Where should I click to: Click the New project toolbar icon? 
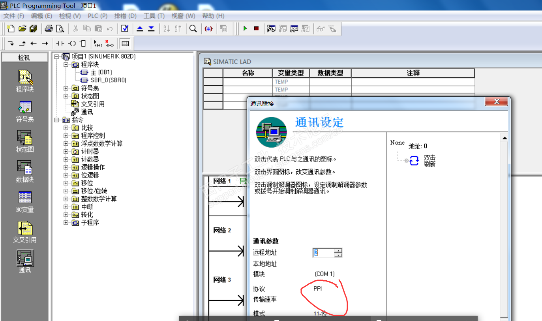tap(11, 28)
